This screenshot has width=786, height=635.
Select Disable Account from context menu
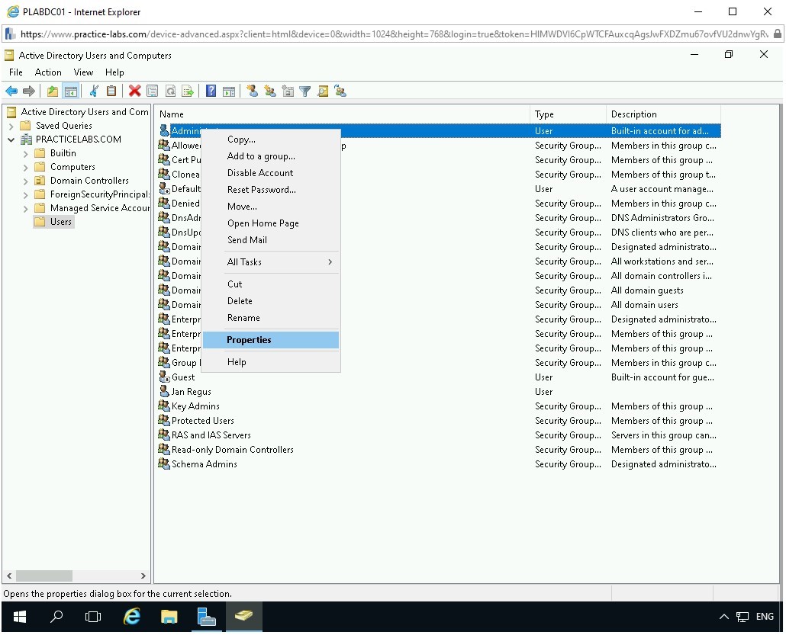271,173
